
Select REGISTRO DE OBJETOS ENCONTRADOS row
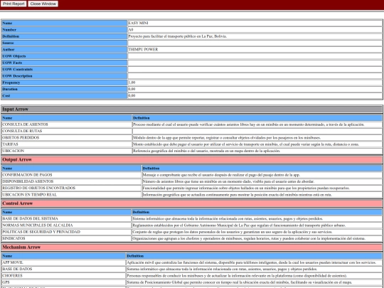[192, 188]
